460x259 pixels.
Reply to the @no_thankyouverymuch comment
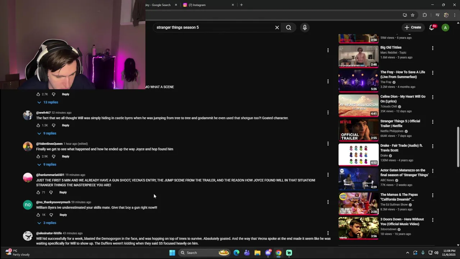pyautogui.click(x=63, y=215)
